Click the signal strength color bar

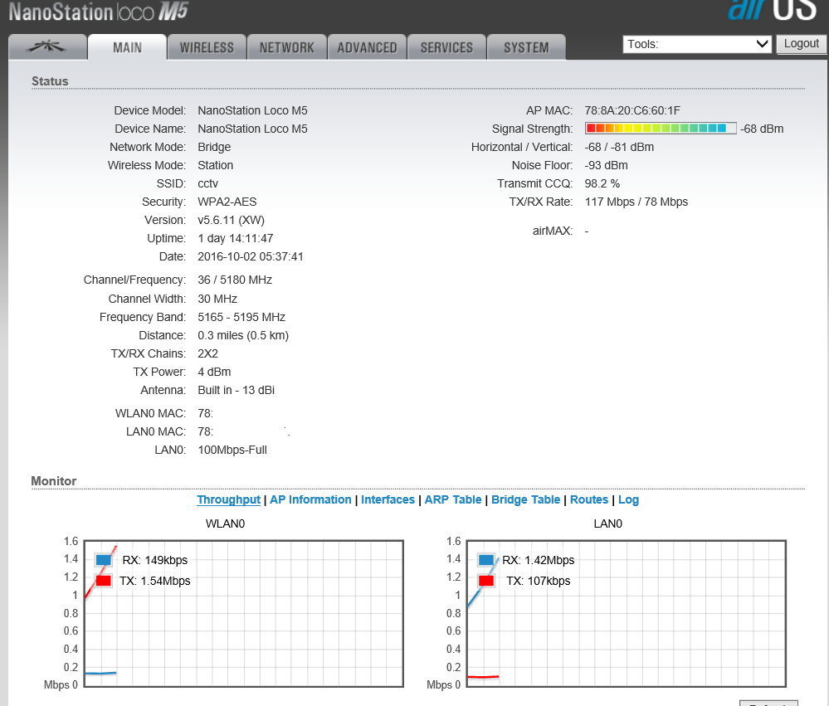point(661,129)
